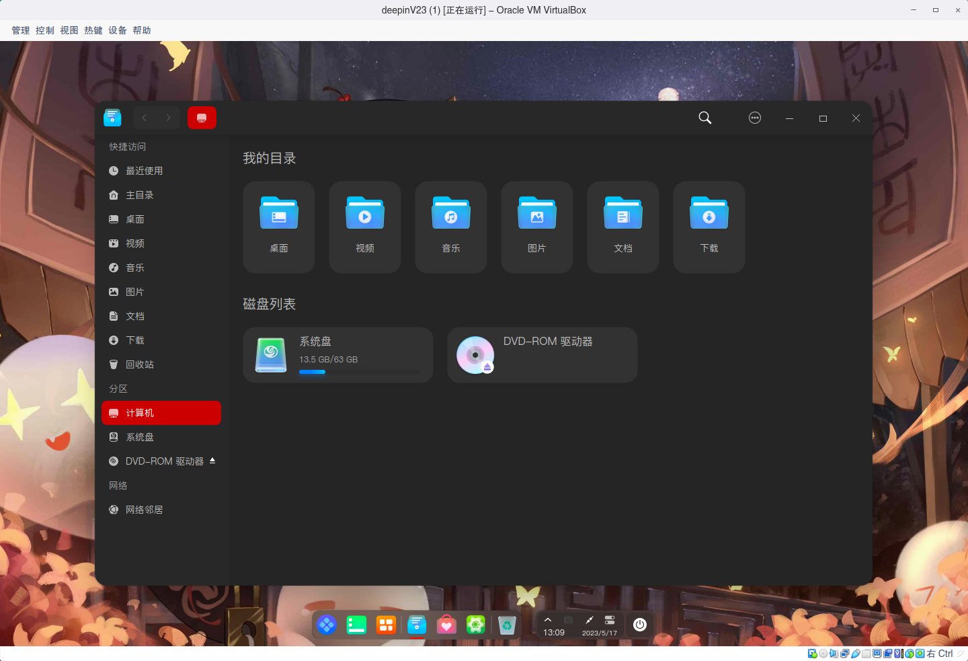Screen dimensions: 968x661
Task: Click the VirtualBox mouse integration status icon
Action: click(910, 654)
